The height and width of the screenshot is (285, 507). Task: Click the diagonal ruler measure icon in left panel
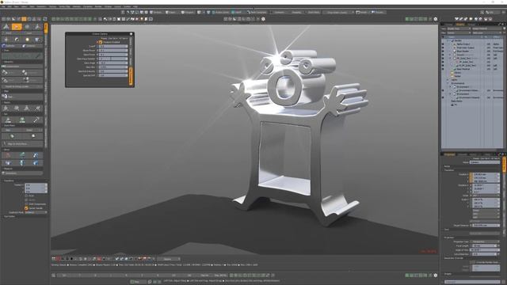coord(36,120)
